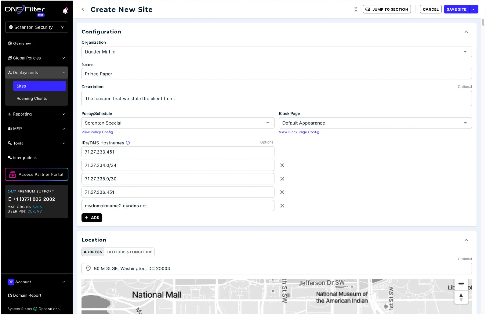Go back using the arrow beside Create New Site
The height and width of the screenshot is (315, 486).
[x=83, y=9]
